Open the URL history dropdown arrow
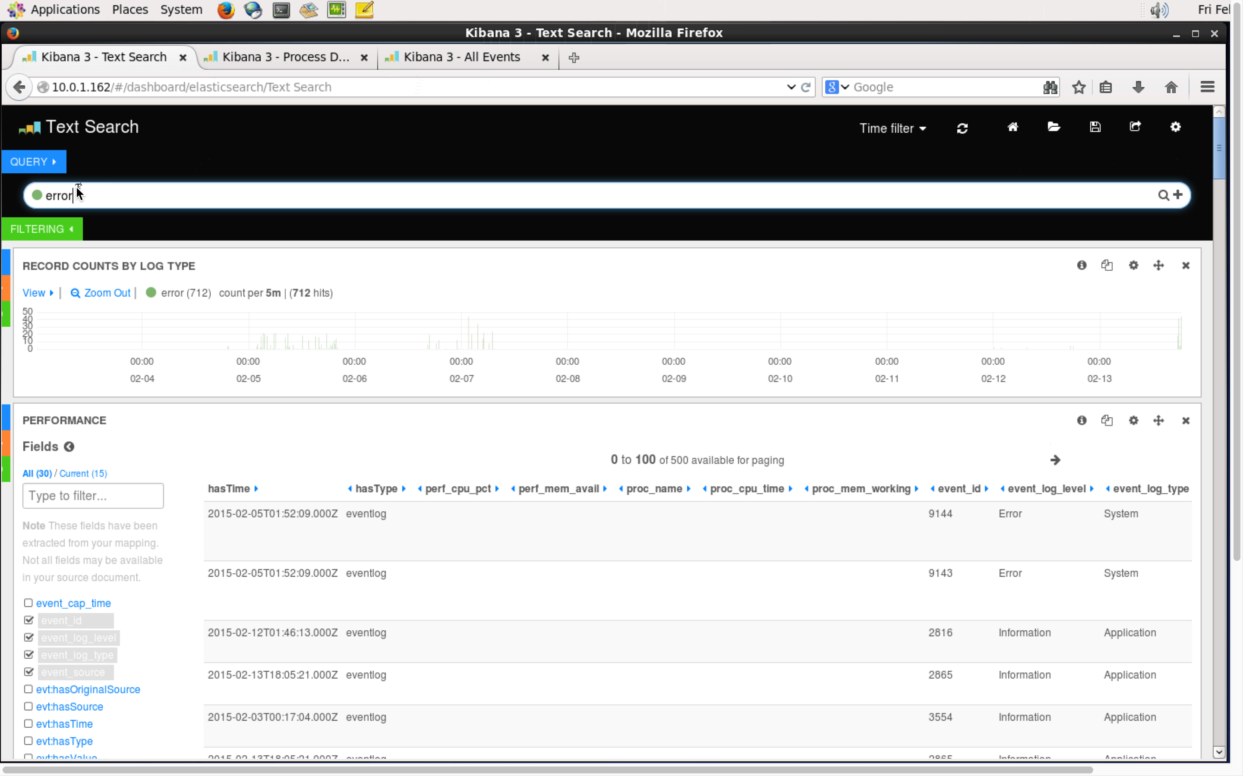The image size is (1243, 776). (791, 87)
